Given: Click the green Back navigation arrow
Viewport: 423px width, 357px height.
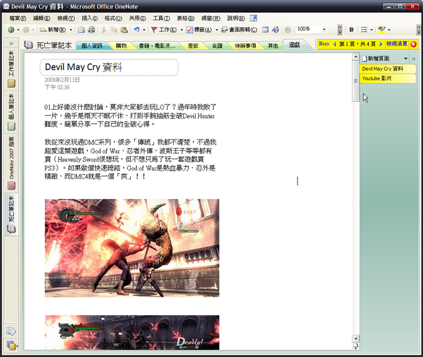Looking at the screenshot, I should [11, 30].
